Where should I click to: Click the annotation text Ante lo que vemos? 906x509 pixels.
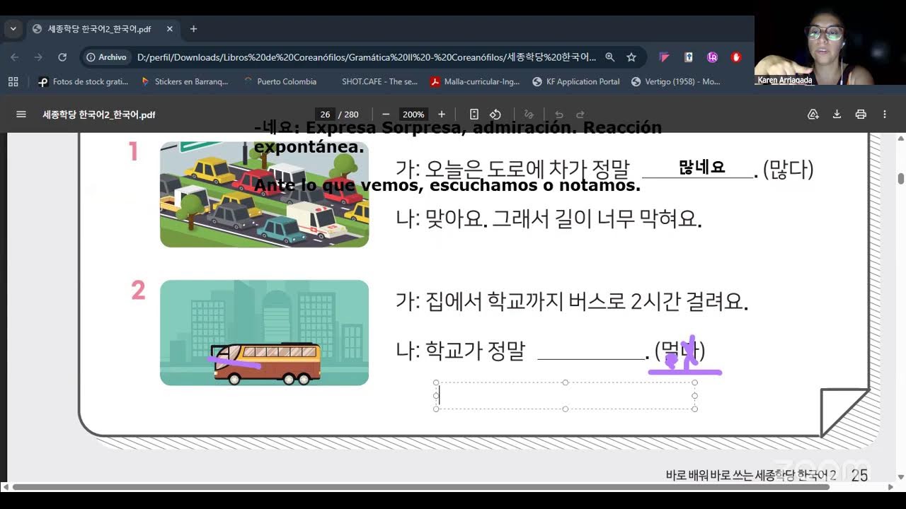coord(447,185)
